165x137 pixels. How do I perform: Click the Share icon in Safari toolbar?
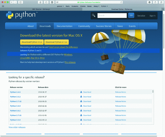click(x=155, y=2)
